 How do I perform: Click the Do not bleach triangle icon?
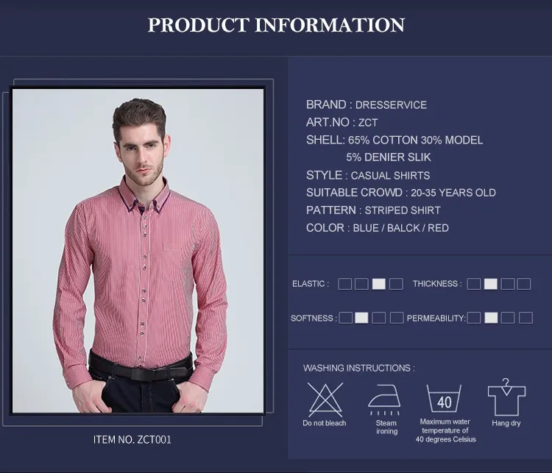click(325, 399)
